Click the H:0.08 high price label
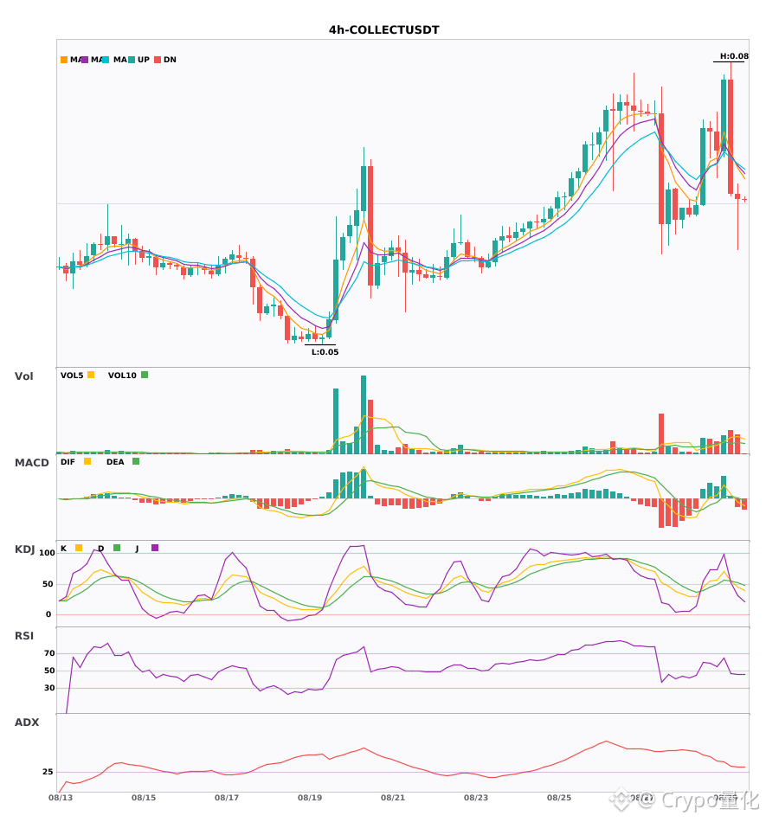Image resolution: width=766 pixels, height=822 pixels. tap(734, 56)
